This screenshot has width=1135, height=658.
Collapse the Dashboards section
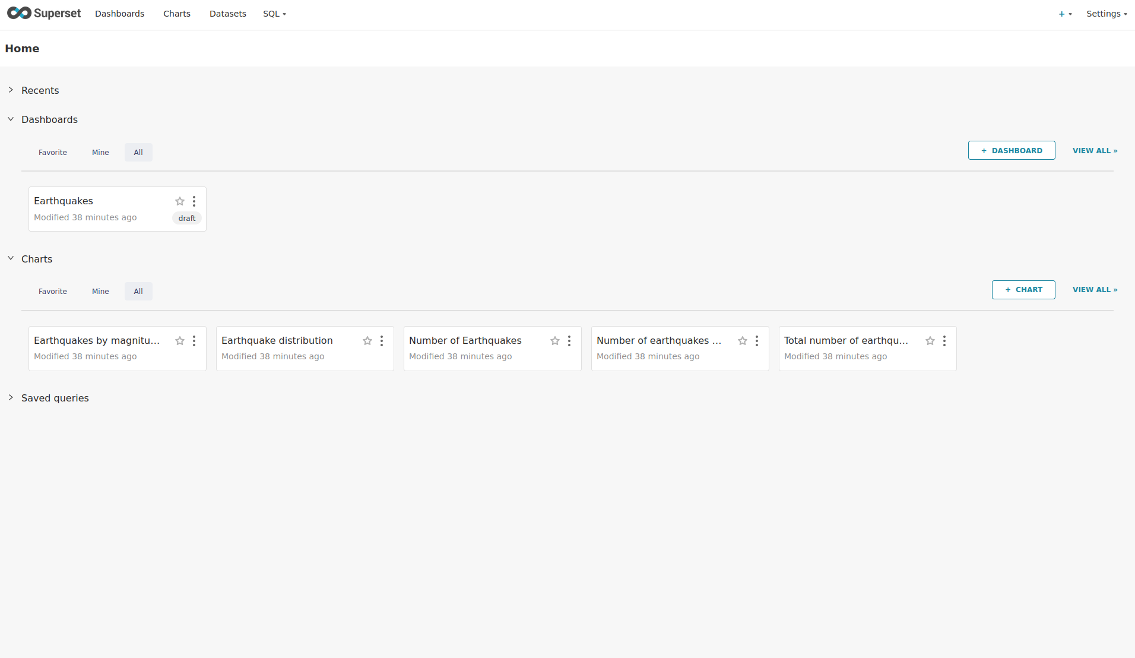coord(49,119)
